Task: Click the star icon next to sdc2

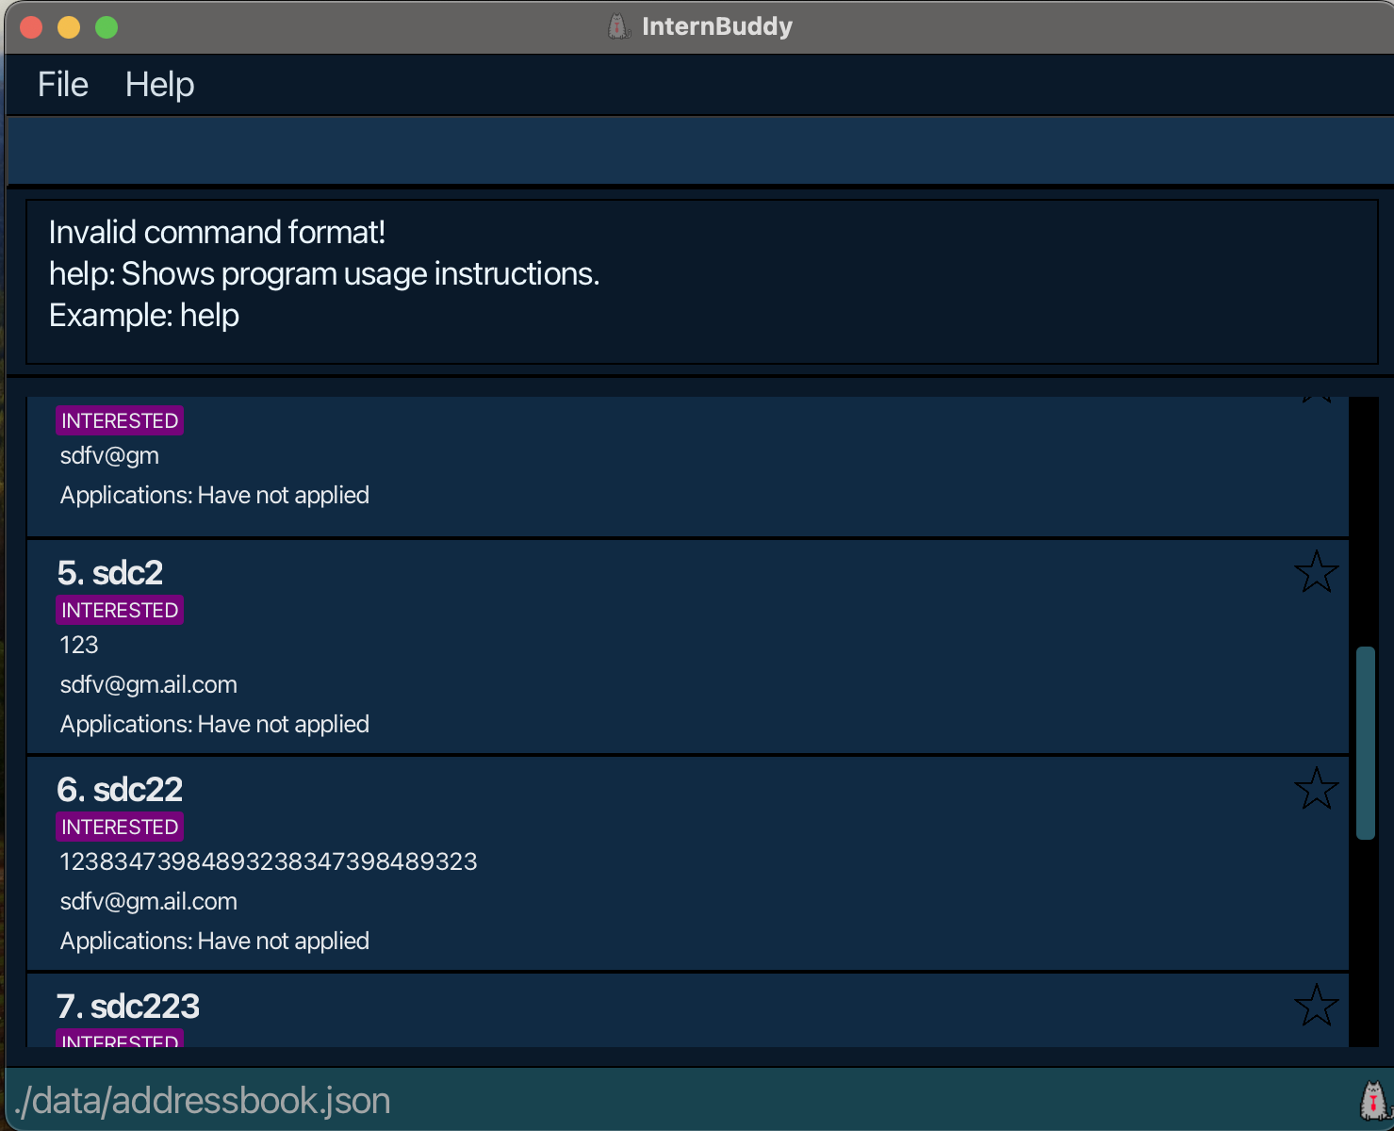Action: point(1317,571)
